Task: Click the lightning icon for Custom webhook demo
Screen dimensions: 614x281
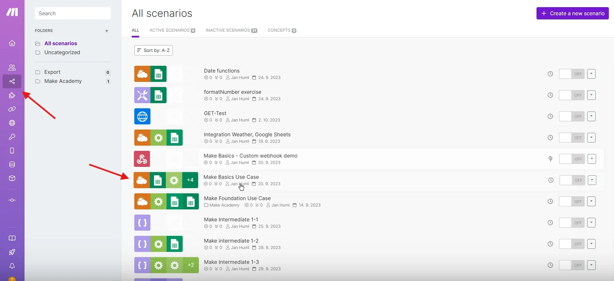Action: [x=550, y=159]
